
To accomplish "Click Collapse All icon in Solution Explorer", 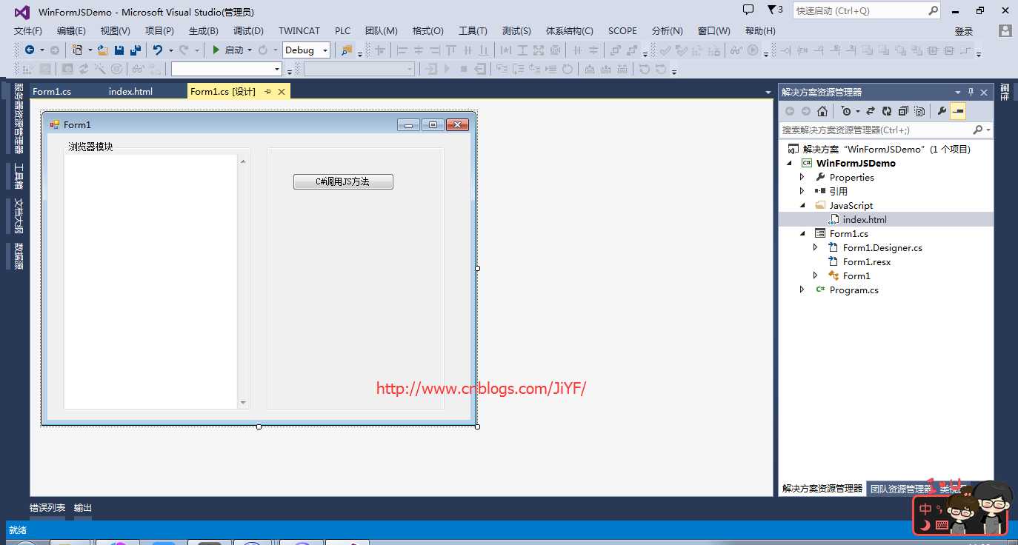I will (x=903, y=111).
